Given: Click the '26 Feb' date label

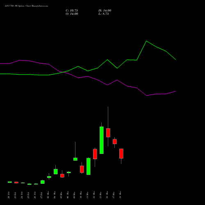Looking at the screenshot, I should [35, 195].
